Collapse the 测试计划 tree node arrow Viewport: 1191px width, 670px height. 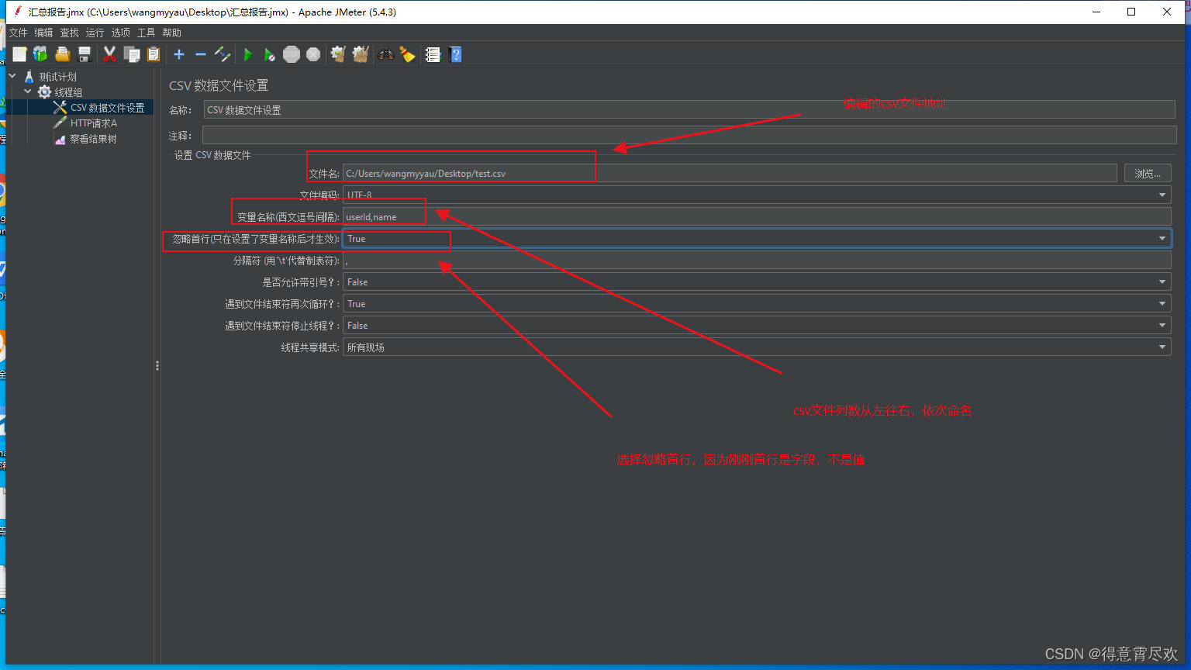[x=12, y=76]
